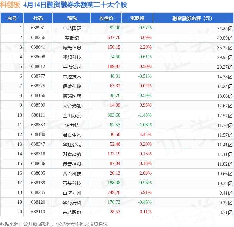Click closing price 188.98
The image size is (234, 227).
(x=114, y=183)
